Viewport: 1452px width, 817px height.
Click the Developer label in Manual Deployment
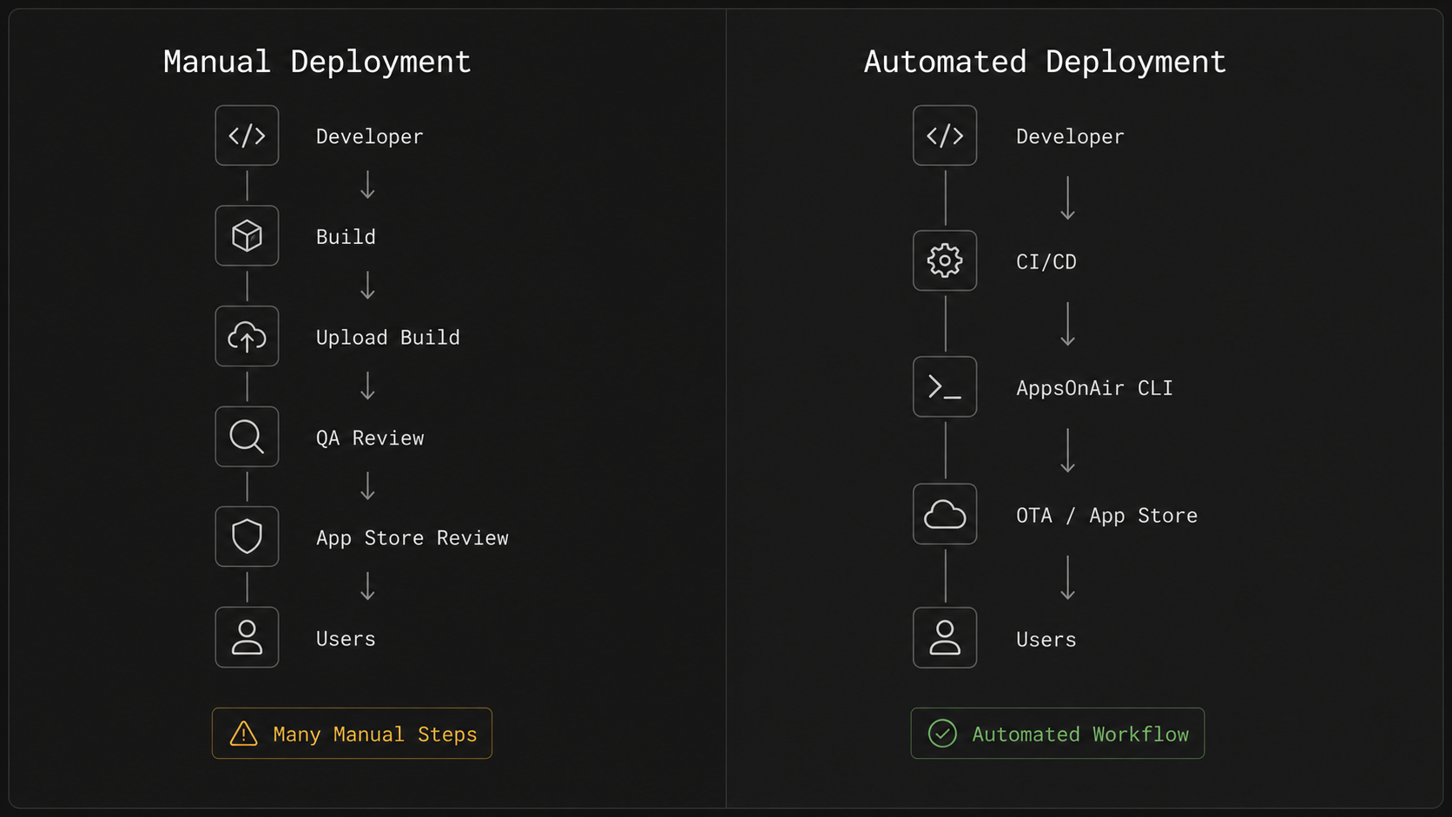point(370,137)
